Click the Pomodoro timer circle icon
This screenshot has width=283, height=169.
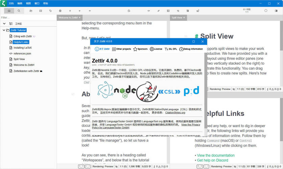(266, 11)
